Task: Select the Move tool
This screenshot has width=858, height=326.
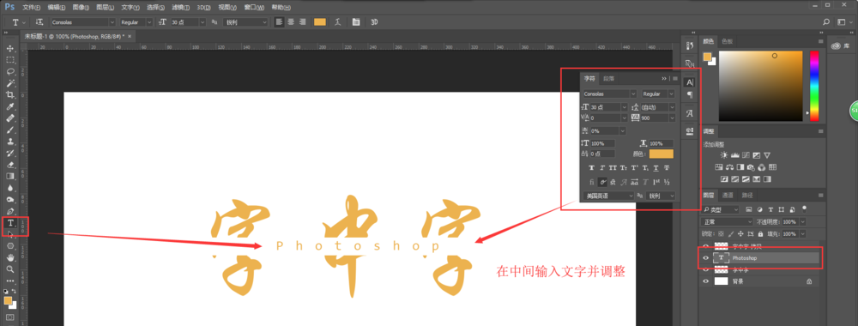Action: (x=9, y=48)
